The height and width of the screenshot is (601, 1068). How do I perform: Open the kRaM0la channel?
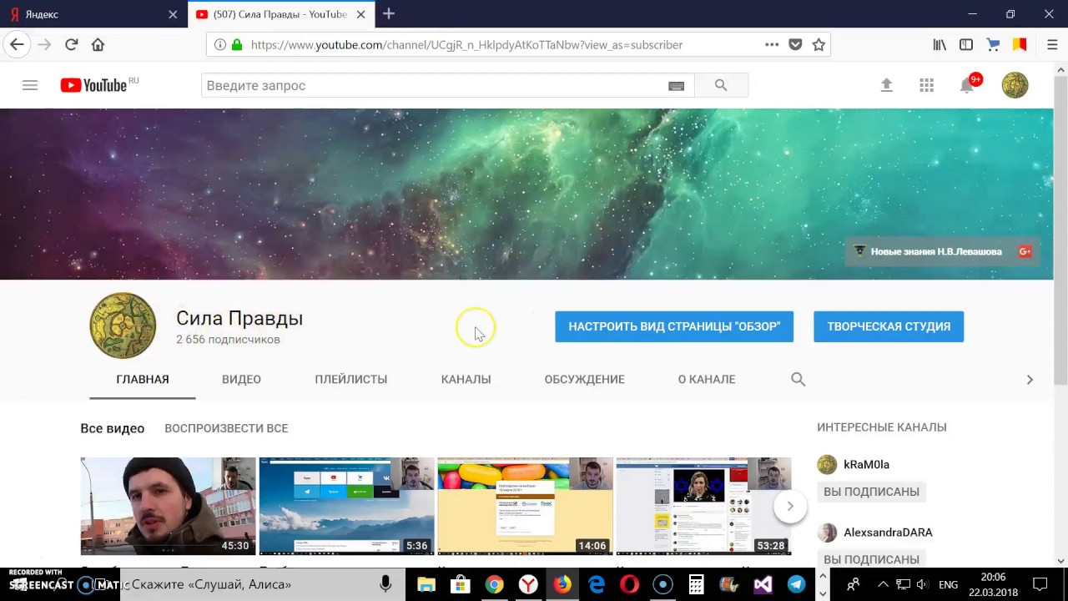[x=866, y=464]
